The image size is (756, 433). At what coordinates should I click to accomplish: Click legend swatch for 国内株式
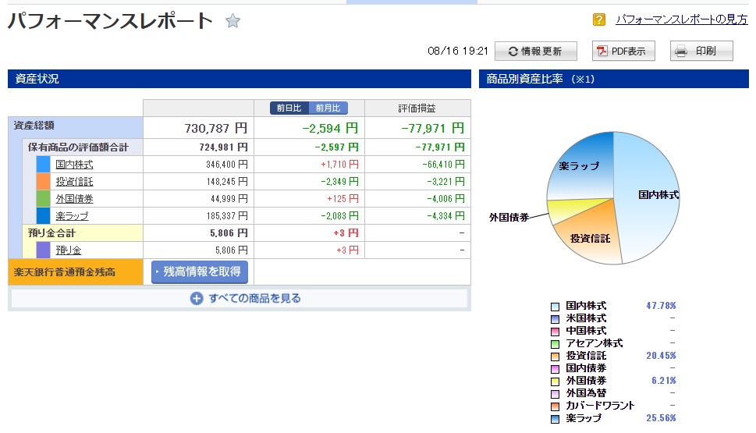[555, 307]
